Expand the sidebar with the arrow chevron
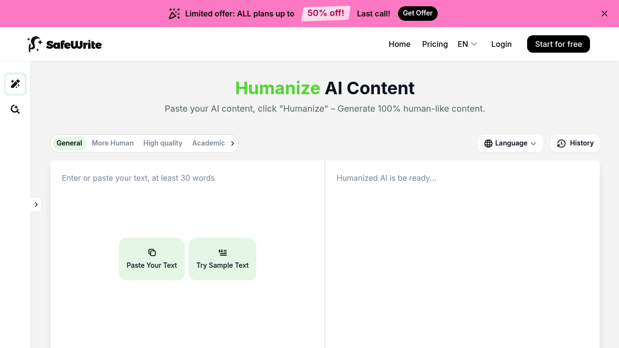The height and width of the screenshot is (348, 619). [x=36, y=204]
